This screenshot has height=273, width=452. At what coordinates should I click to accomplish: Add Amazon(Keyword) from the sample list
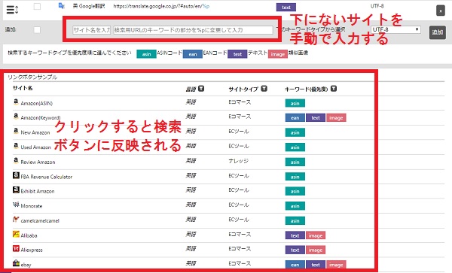pos(41,117)
